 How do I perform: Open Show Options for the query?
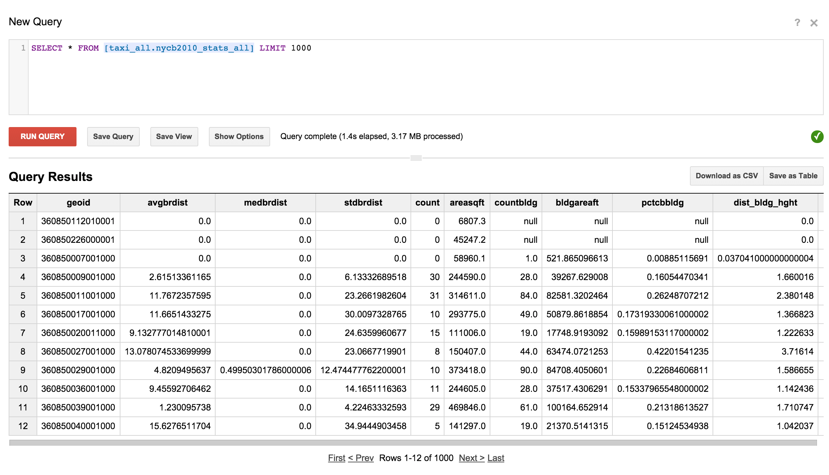239,136
